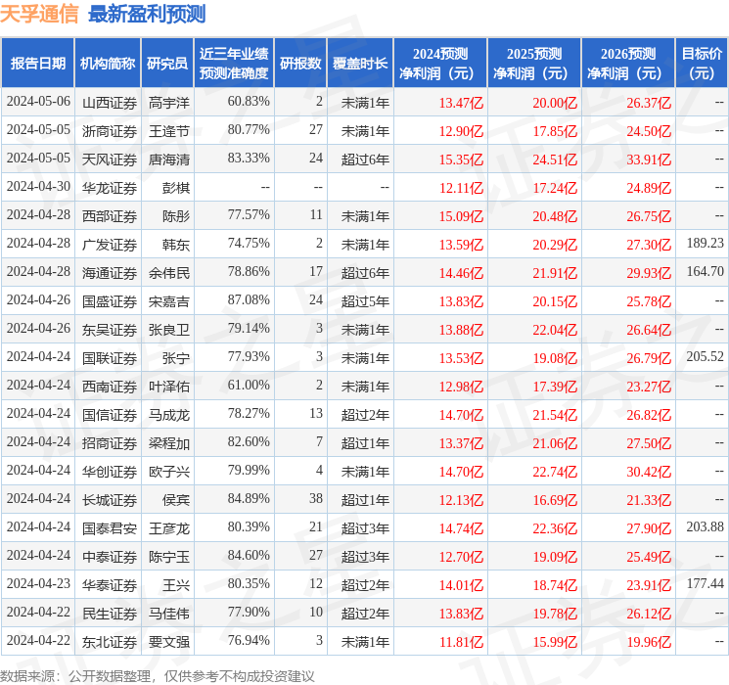Click analyst name 高宇洋
This screenshot has height=685, width=729.
pyautogui.click(x=168, y=103)
